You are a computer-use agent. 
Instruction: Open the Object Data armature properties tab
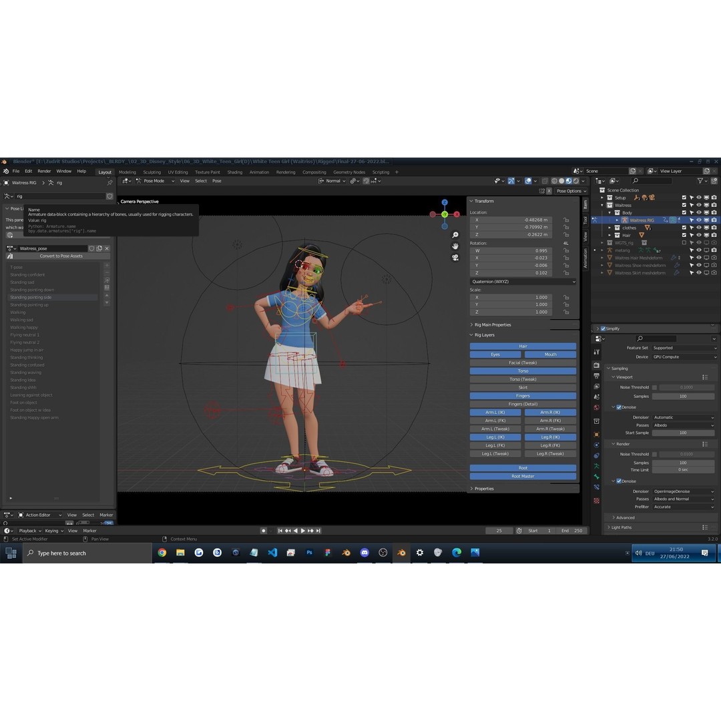click(596, 466)
